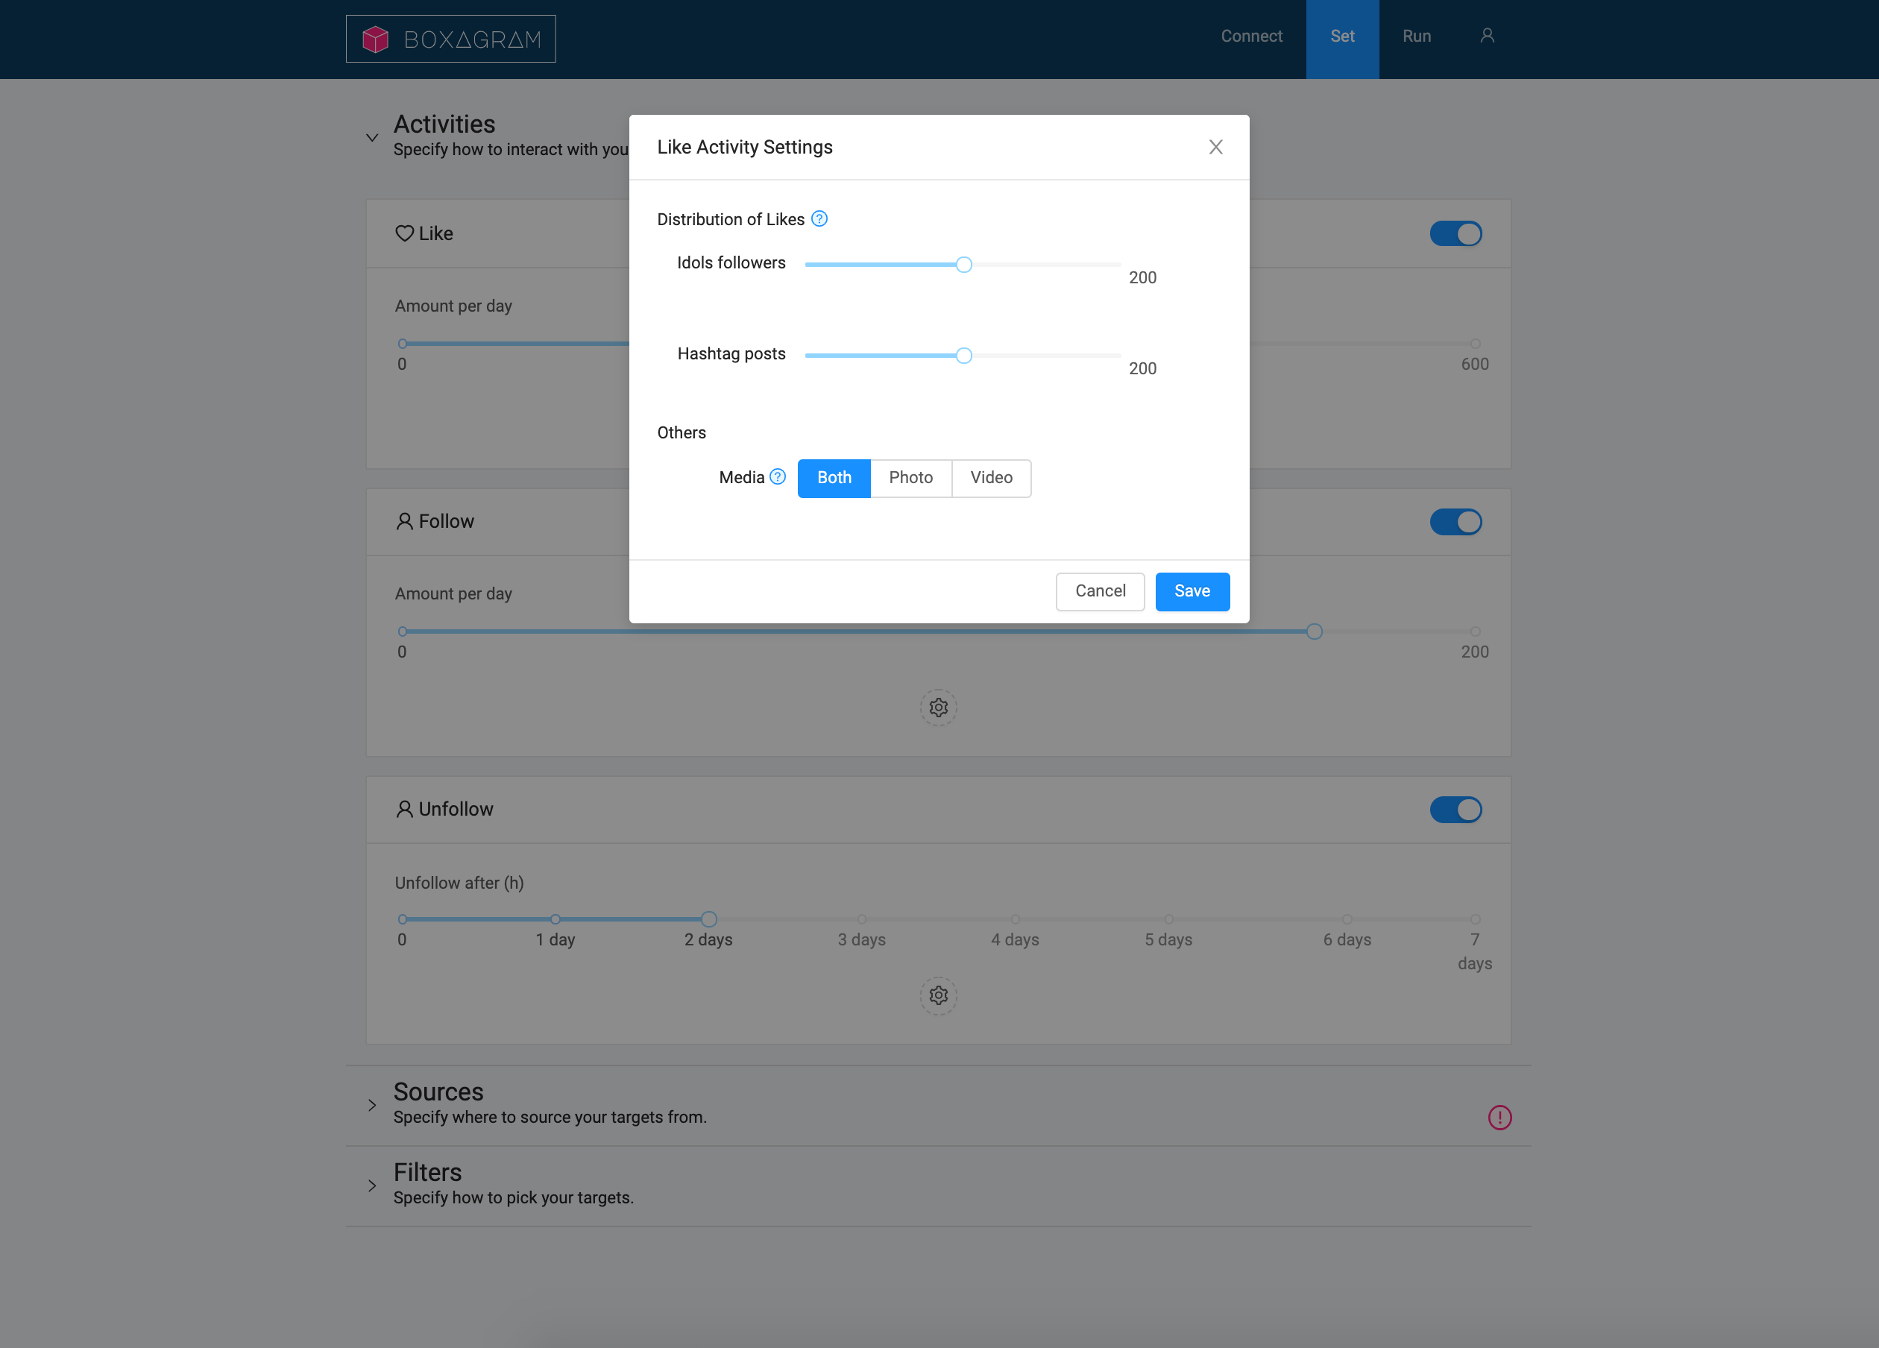Image resolution: width=1879 pixels, height=1348 pixels.
Task: Click the person icon next to Follow
Action: pyautogui.click(x=404, y=521)
